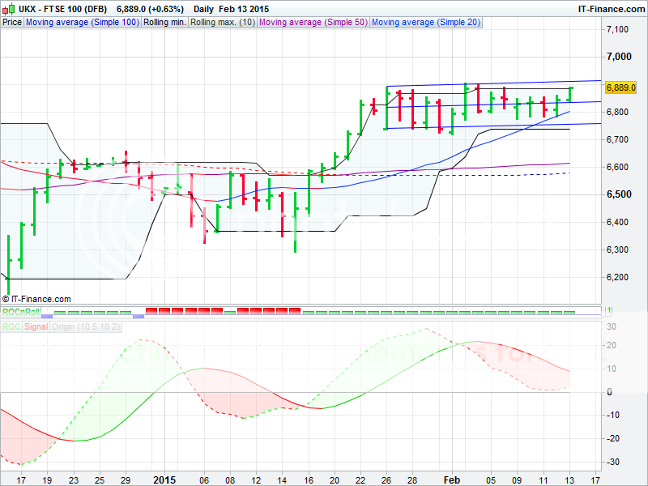Open the Moving average (Simple 20) label
The width and height of the screenshot is (648, 486).
426,23
